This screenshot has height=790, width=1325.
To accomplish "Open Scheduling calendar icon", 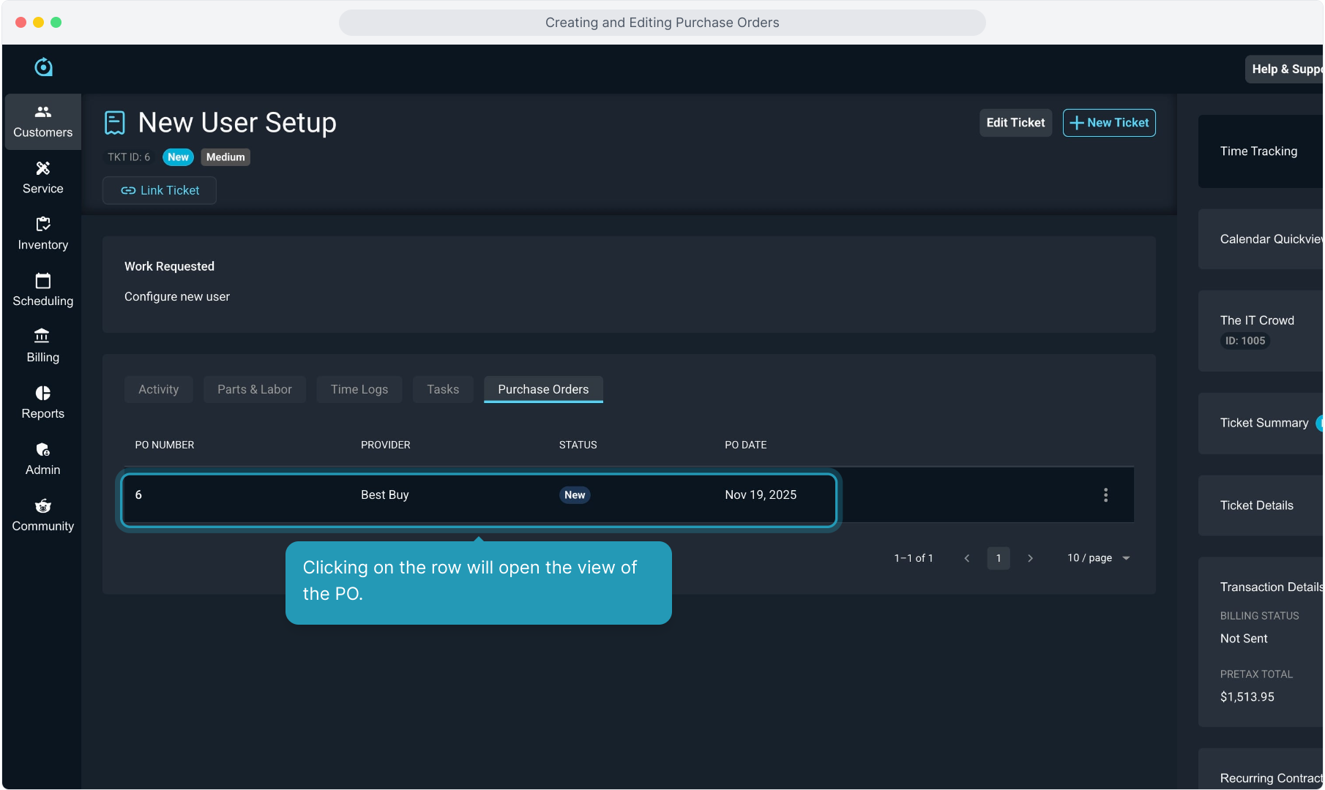I will [42, 281].
